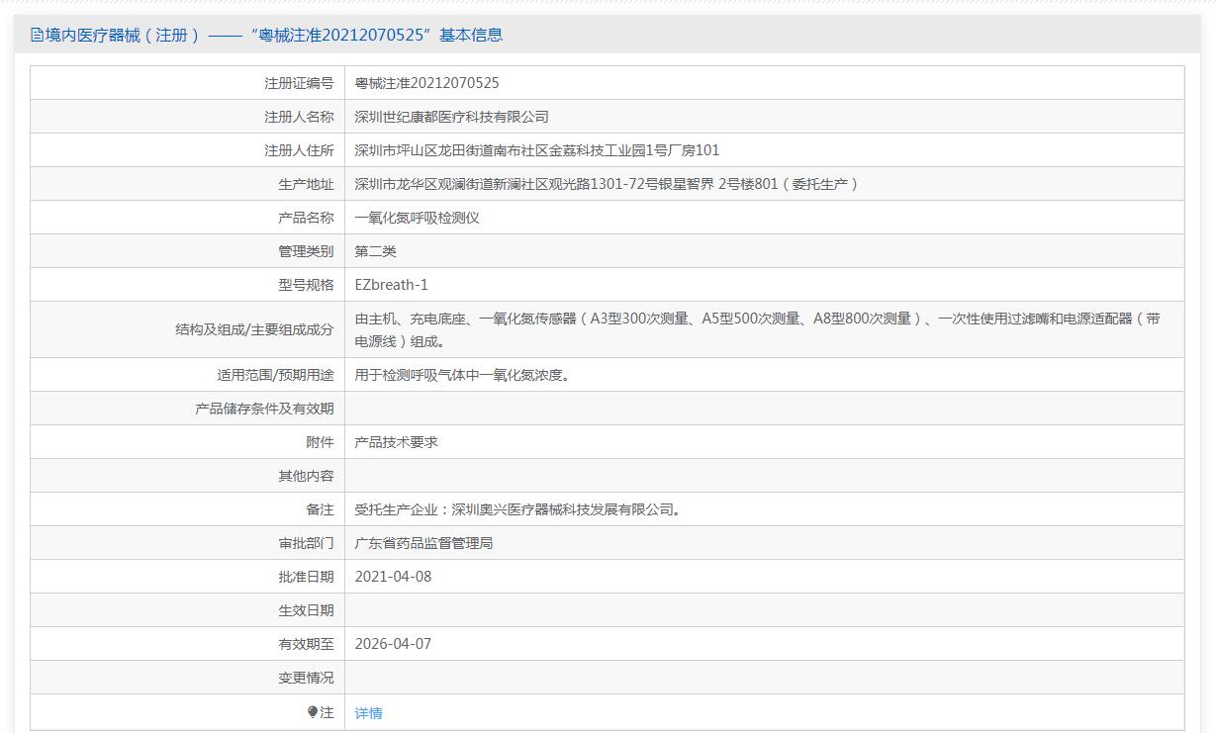
Task: Click the heading 境内医疗器械（注册）基本信息
Action: (267, 36)
